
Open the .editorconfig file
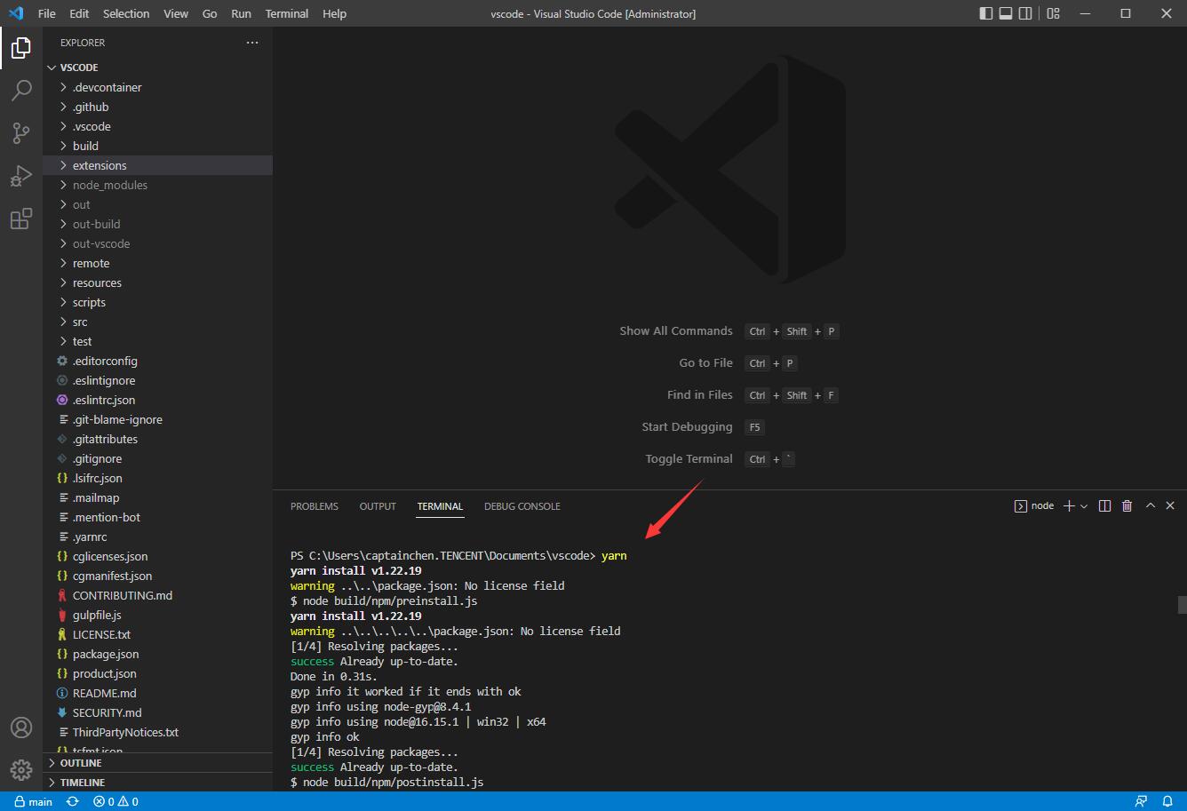click(157, 361)
